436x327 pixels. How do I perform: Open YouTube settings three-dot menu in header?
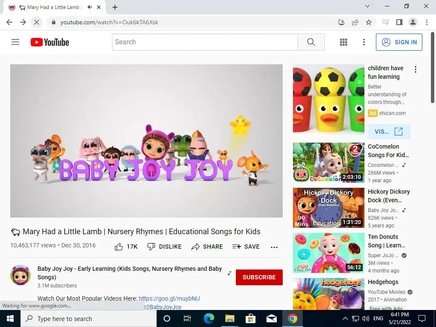pos(364,42)
